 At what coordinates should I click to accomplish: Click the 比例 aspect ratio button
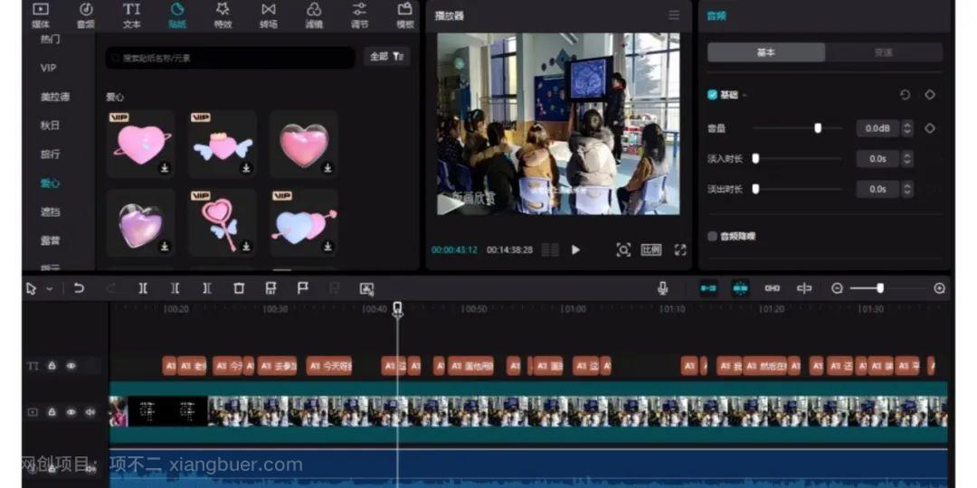tap(651, 250)
